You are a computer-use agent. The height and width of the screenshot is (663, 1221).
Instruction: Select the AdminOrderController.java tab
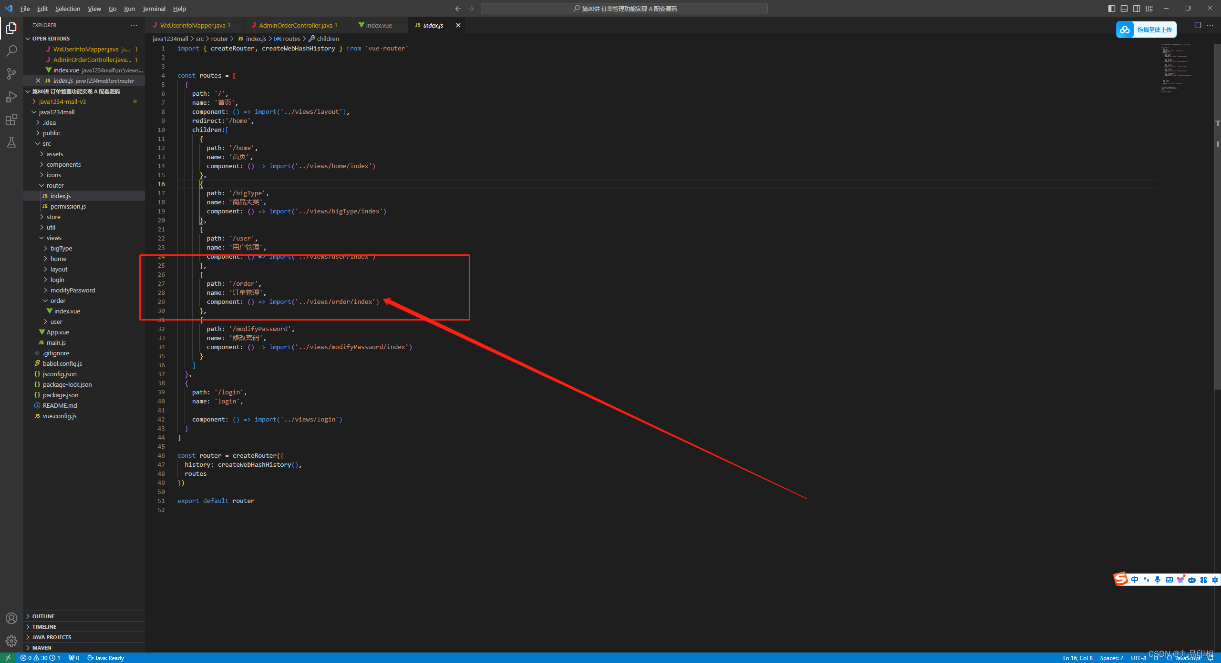(x=296, y=25)
